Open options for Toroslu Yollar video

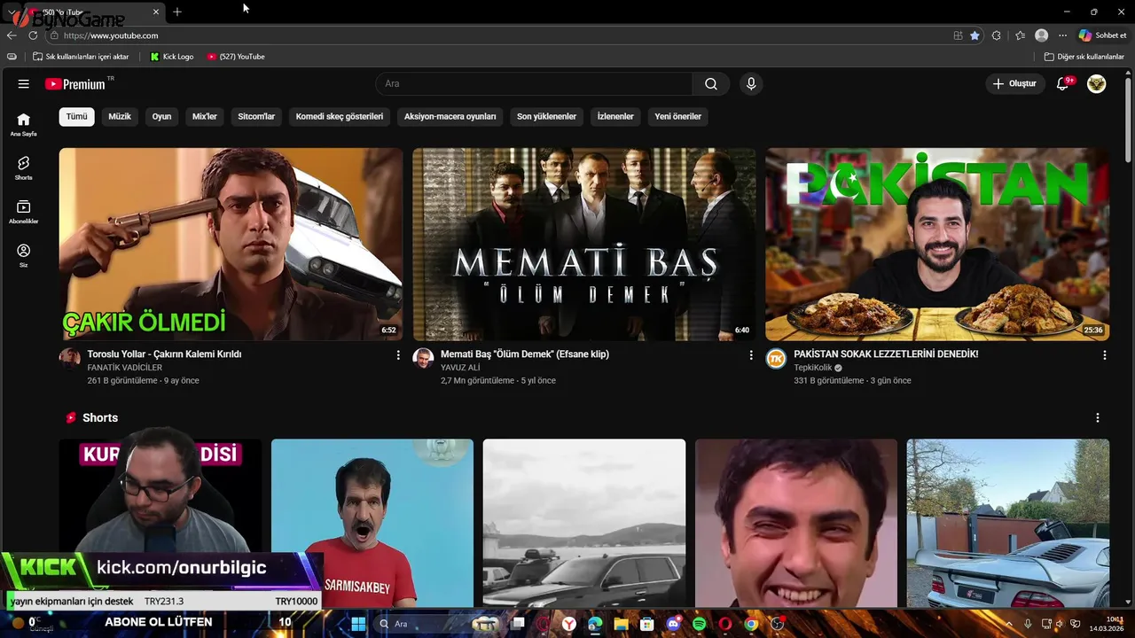pos(398,355)
